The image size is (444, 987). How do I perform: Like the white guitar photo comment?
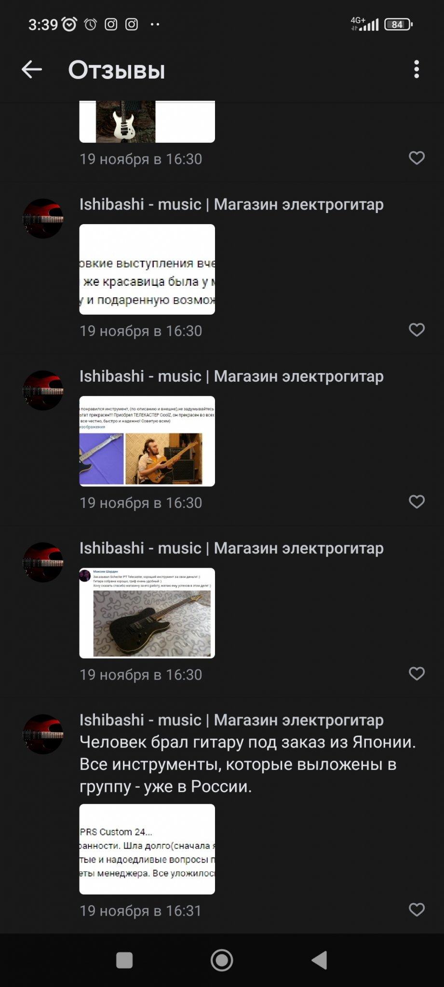417,158
